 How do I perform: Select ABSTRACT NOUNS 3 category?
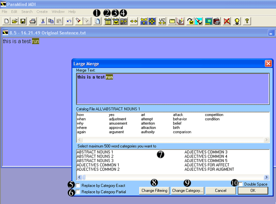point(95,161)
